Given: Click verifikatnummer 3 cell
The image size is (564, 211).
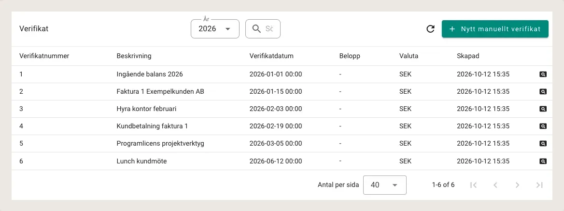Looking at the screenshot, I should point(21,109).
